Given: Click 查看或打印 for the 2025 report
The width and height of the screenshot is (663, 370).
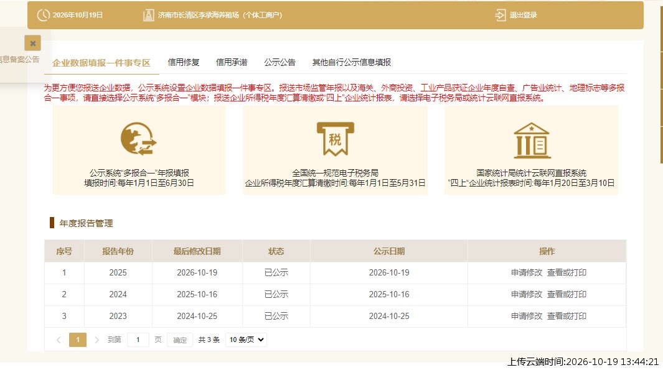Looking at the screenshot, I should pyautogui.click(x=567, y=272).
